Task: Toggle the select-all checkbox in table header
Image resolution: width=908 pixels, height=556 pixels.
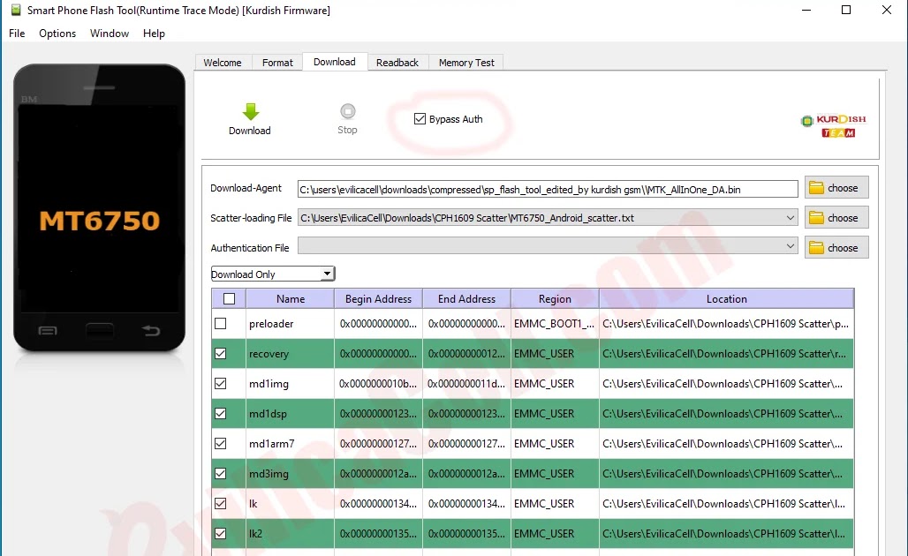Action: point(229,299)
